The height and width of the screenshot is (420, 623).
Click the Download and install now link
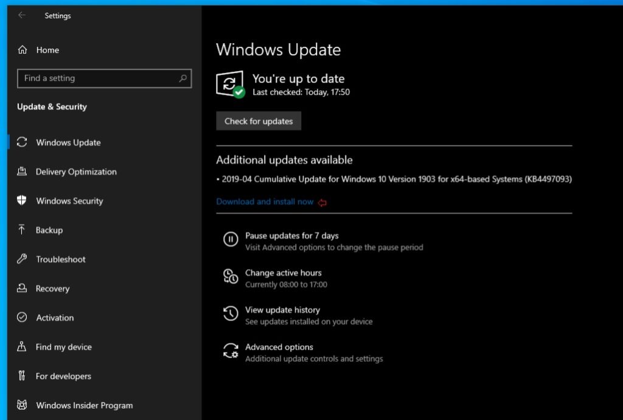265,201
